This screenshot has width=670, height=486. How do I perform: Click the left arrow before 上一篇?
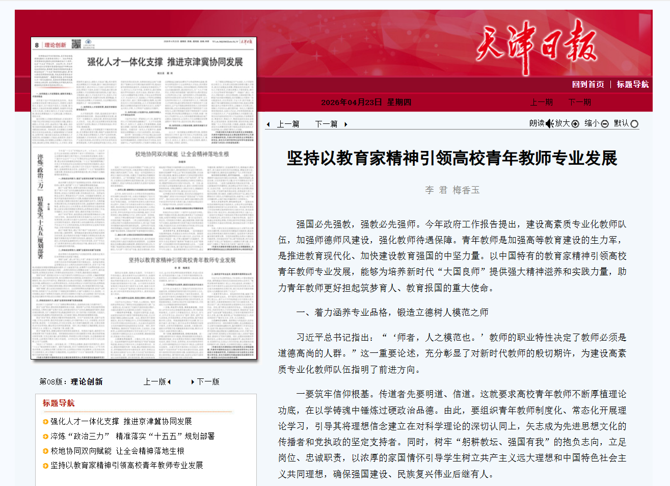pyautogui.click(x=269, y=124)
